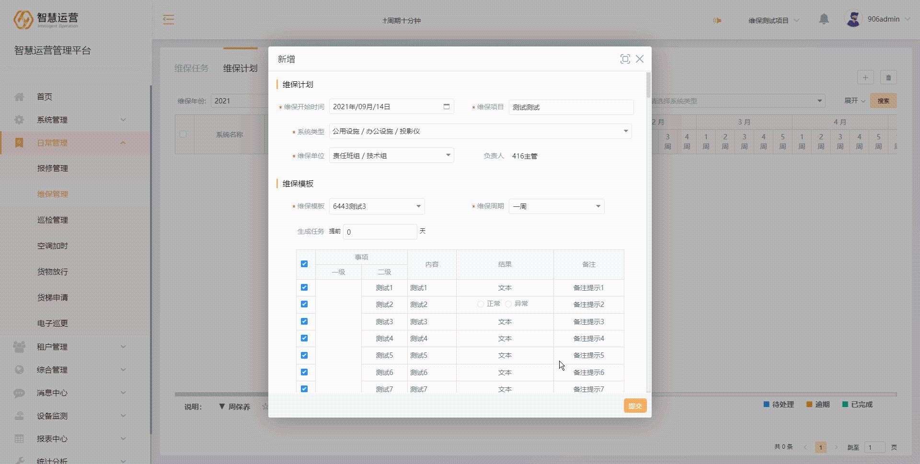
Task: Click the sidebar collapse hamburger icon
Action: pyautogui.click(x=168, y=20)
